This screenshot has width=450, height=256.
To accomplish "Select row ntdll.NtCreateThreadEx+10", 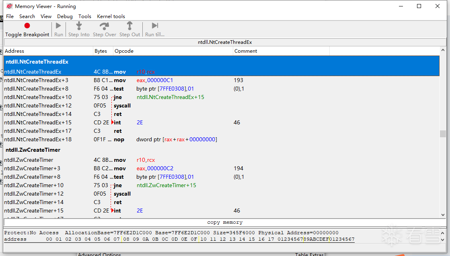I will coord(222,97).
